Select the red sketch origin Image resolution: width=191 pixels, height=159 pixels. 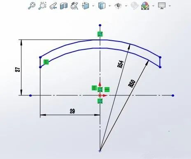coord(100,95)
